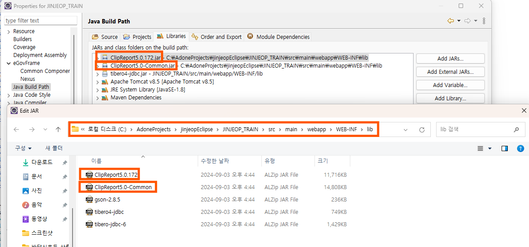Refresh the lib folder listing
529x247 pixels.
(422, 130)
